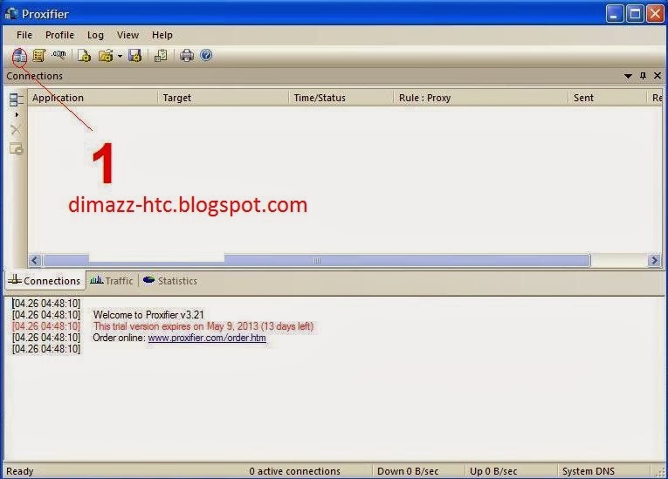The height and width of the screenshot is (479, 668).
Task: Expand open profile dropdown arrow
Action: click(120, 56)
